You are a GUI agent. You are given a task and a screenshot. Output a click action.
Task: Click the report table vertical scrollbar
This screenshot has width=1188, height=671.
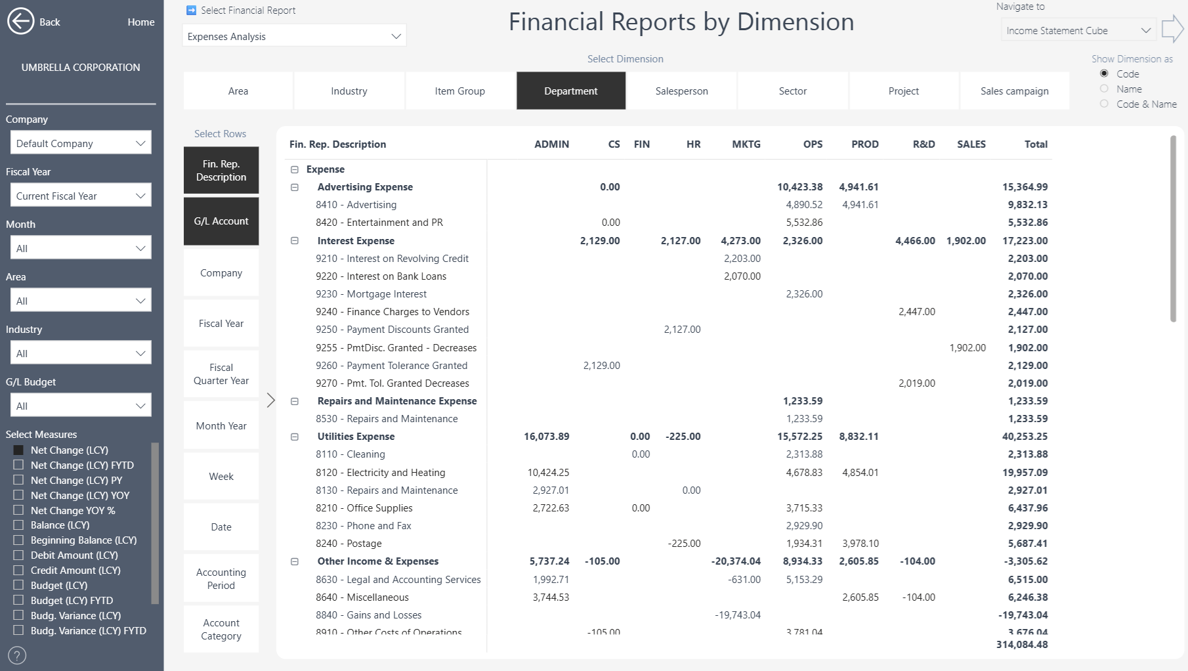(x=1173, y=230)
